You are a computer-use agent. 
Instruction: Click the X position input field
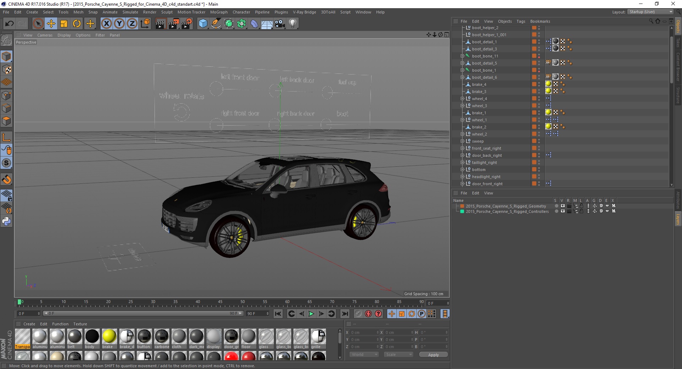click(x=365, y=332)
